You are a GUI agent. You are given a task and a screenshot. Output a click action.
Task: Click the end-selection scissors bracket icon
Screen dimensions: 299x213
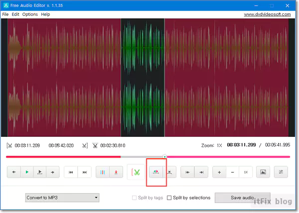coord(85,146)
